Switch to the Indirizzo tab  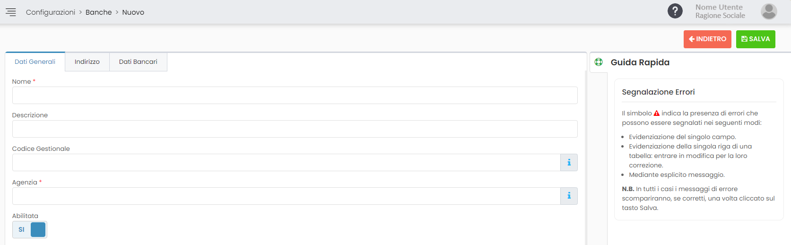tap(87, 62)
